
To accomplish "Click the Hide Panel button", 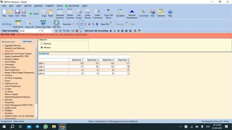I will click(27, 42).
